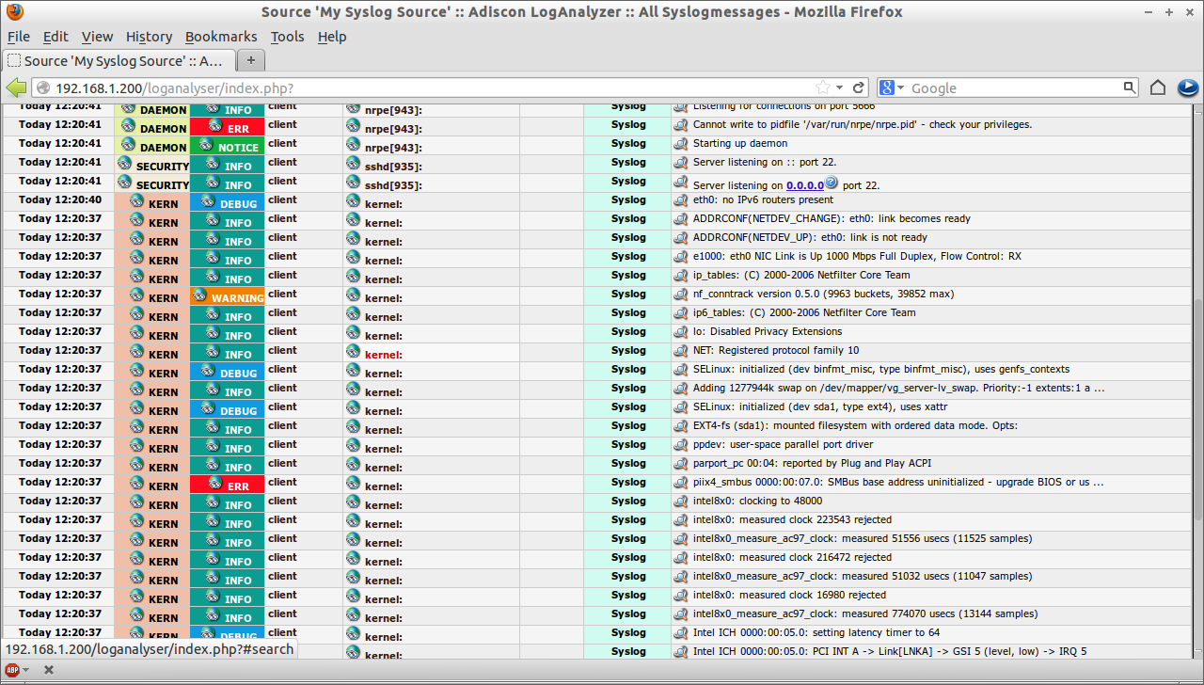This screenshot has height=685, width=1204.
Task: Open details icon for the e1000 NIC Link message
Action: (680, 257)
